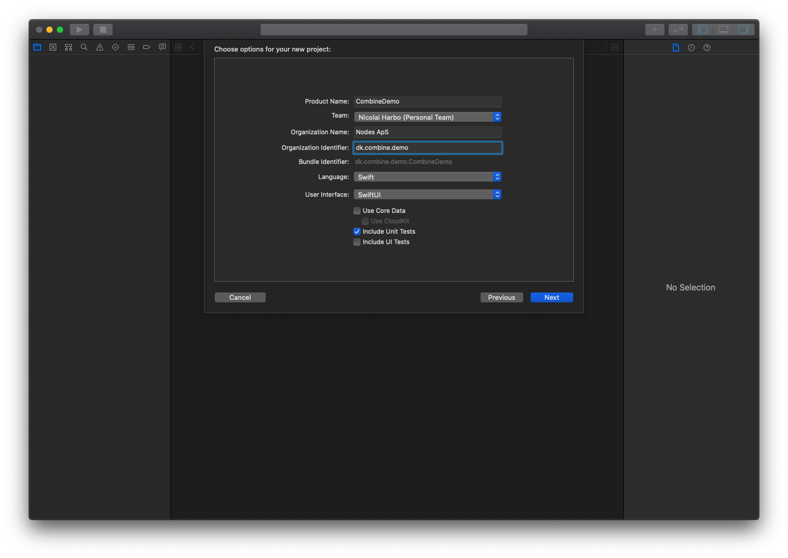Open the Language dropdown showing Swift

[428, 177]
